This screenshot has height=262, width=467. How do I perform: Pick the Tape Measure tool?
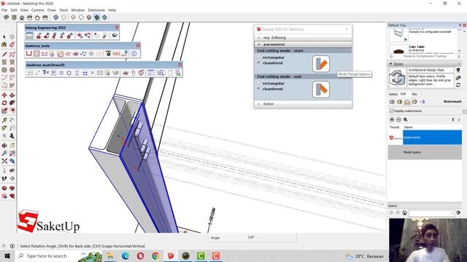tap(4, 120)
